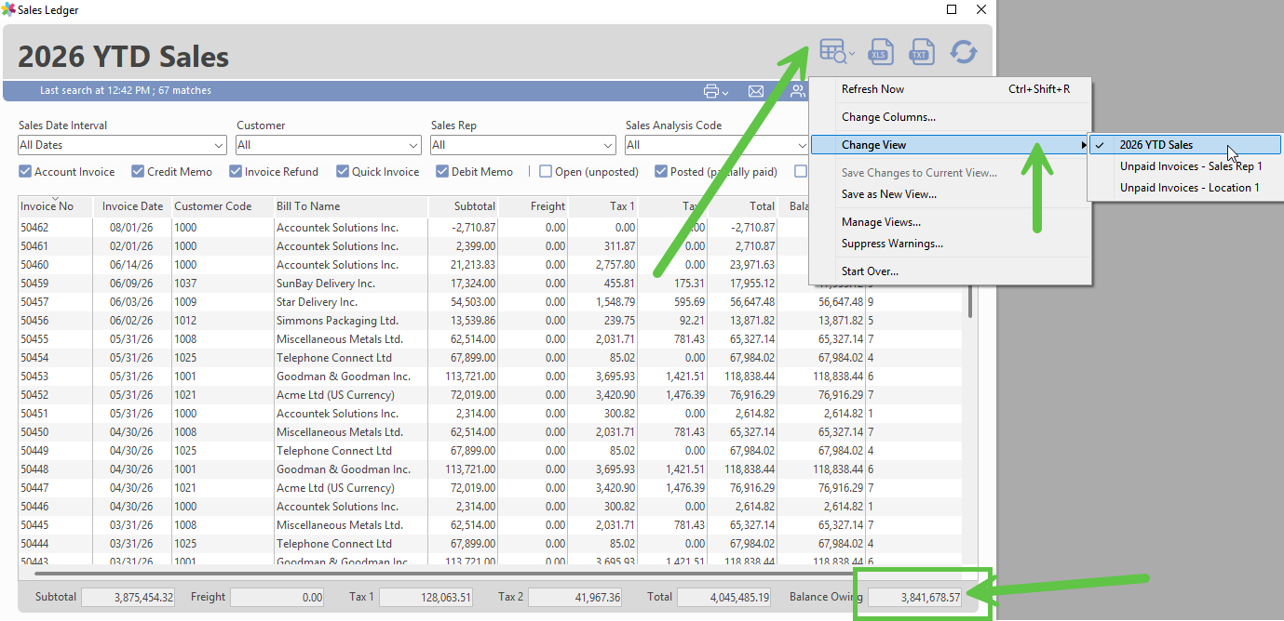Viewport: 1284px width, 621px height.
Task: Select invoice number 50453 cell
Action: pyautogui.click(x=55, y=377)
